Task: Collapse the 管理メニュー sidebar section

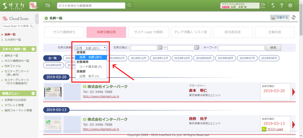Action: click(34, 93)
